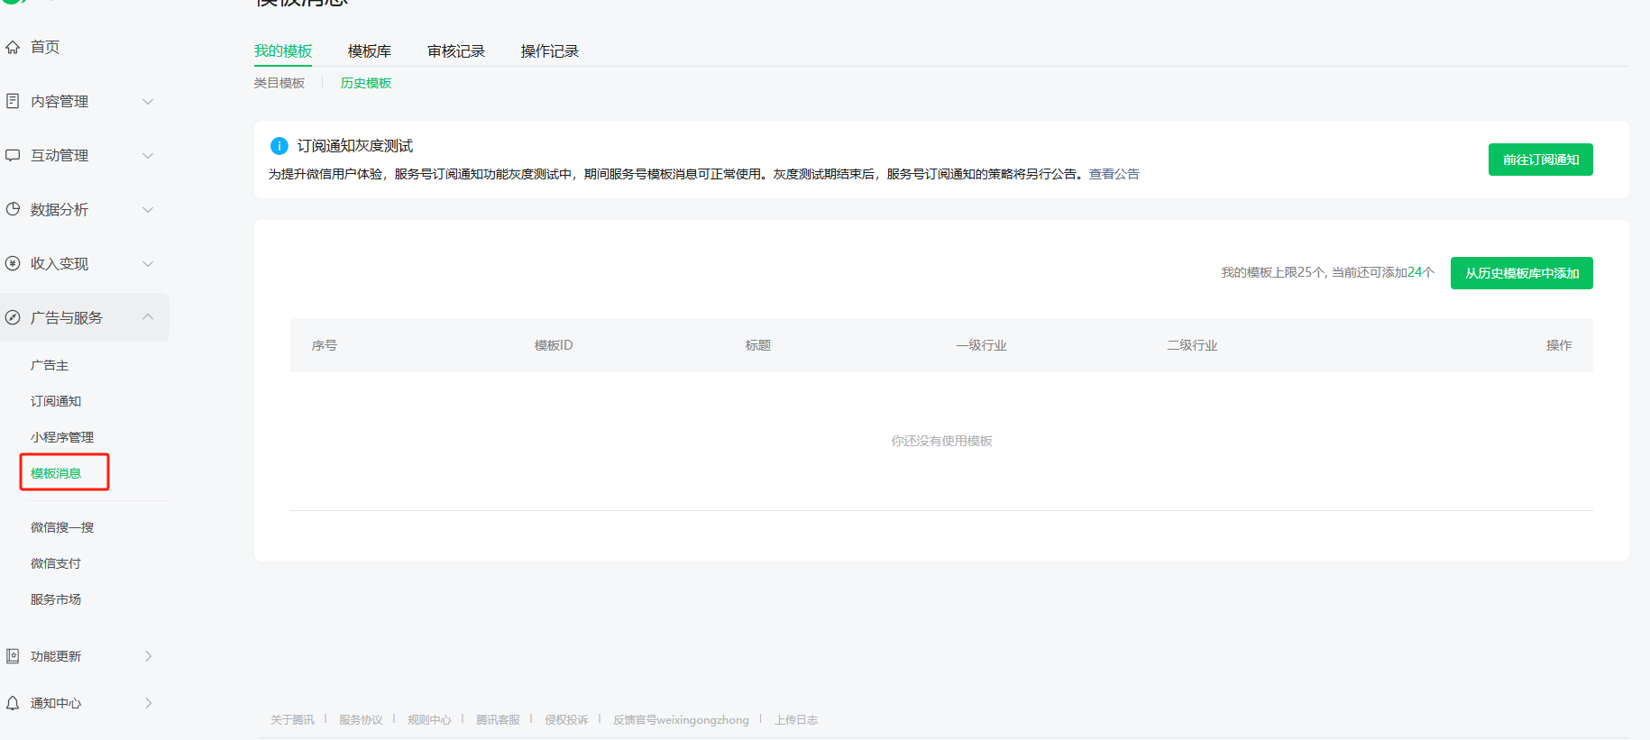1650x740 pixels.
Task: Expand the 内容管理 chevron arrow
Action: 148,101
